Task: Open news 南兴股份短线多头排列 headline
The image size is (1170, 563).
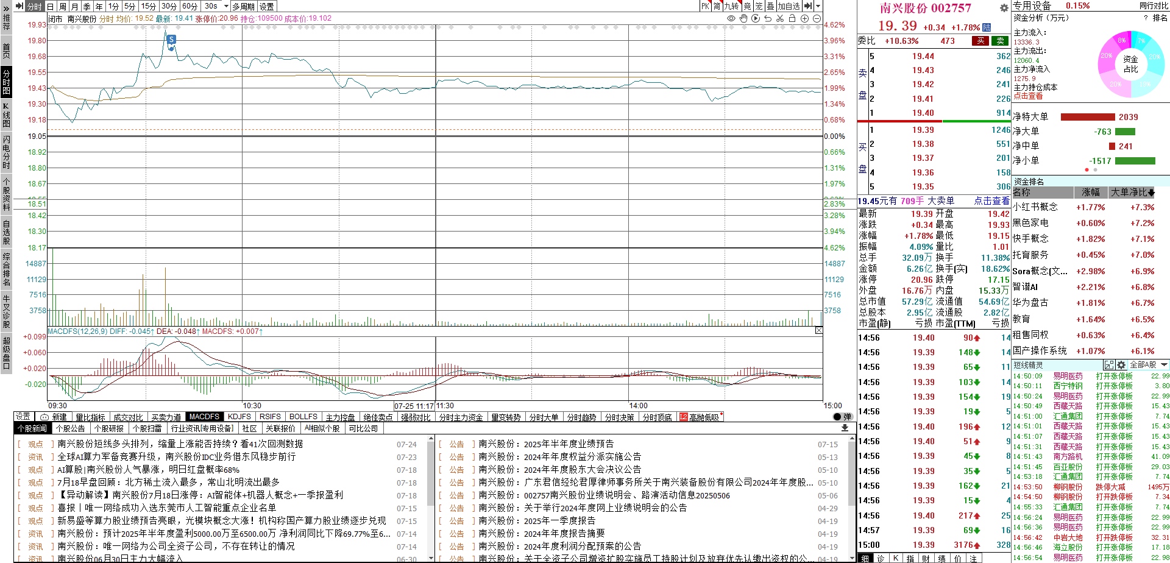Action: 180,444
